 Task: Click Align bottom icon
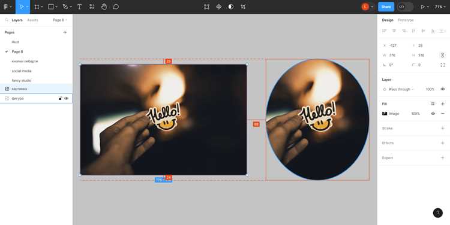433,31
